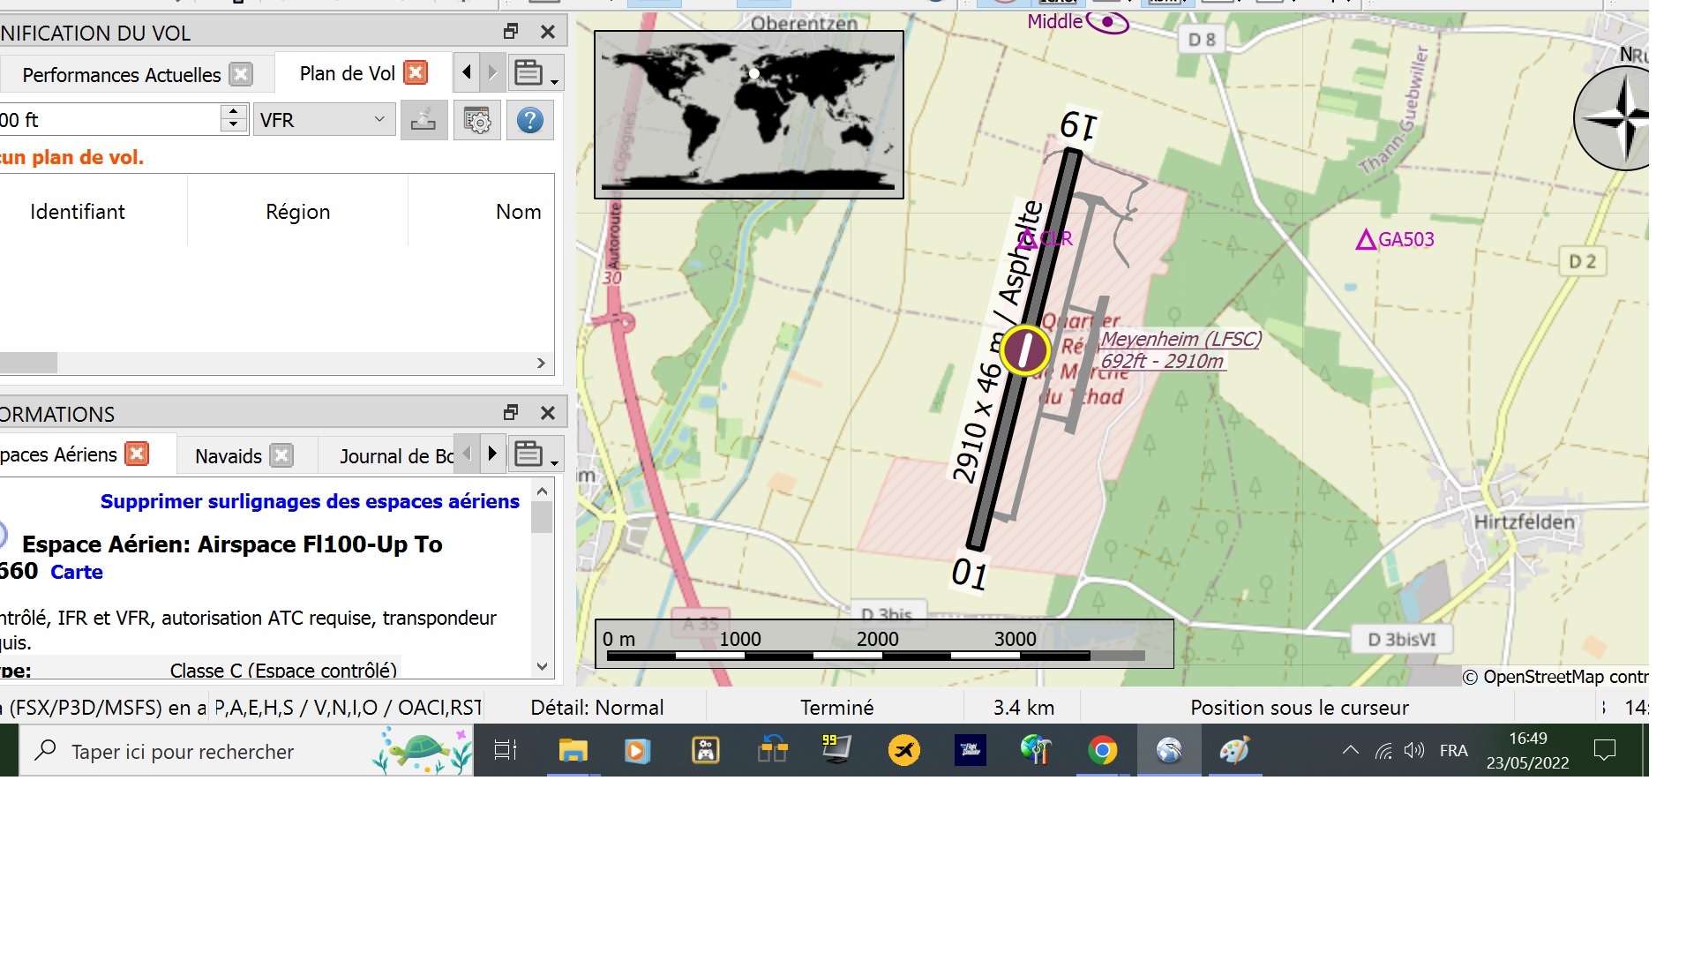
Task: Open information panel tab list menu
Action: (x=536, y=454)
